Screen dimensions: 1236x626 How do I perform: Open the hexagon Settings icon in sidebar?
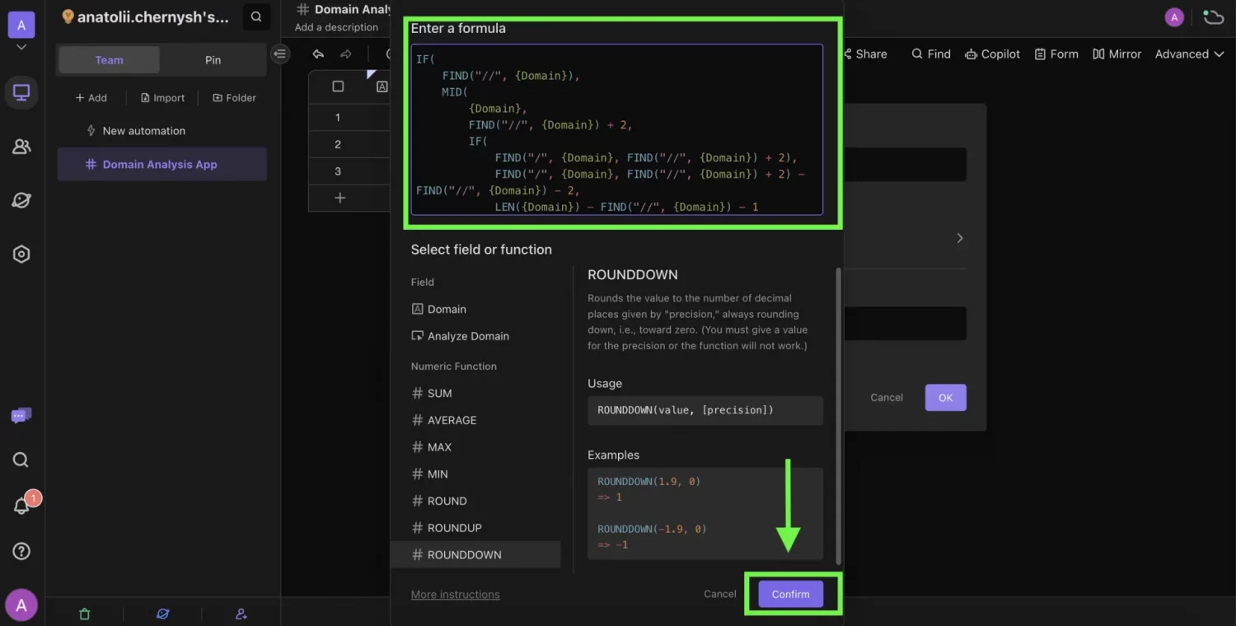point(21,255)
